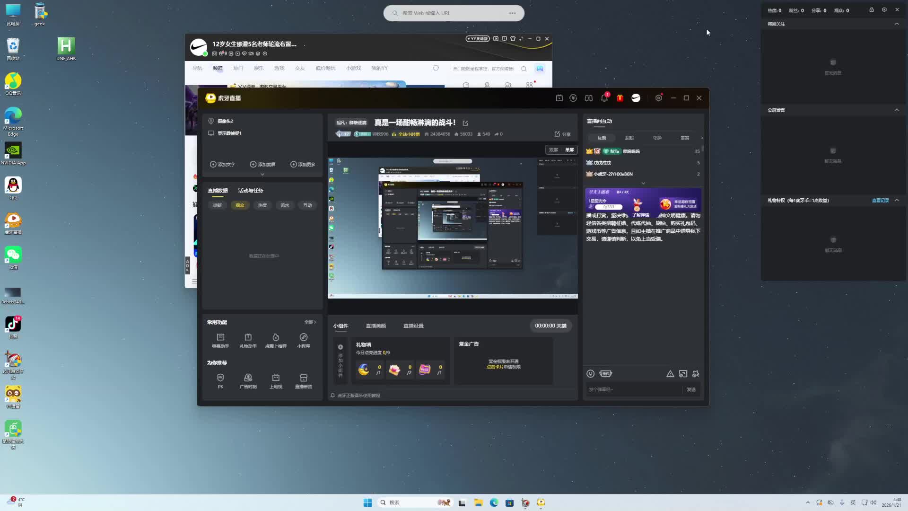Open the notification bell in Huya header
The height and width of the screenshot is (511, 908).
point(604,98)
